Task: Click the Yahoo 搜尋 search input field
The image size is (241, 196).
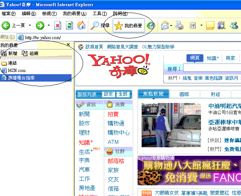Action: pyautogui.click(x=211, y=68)
